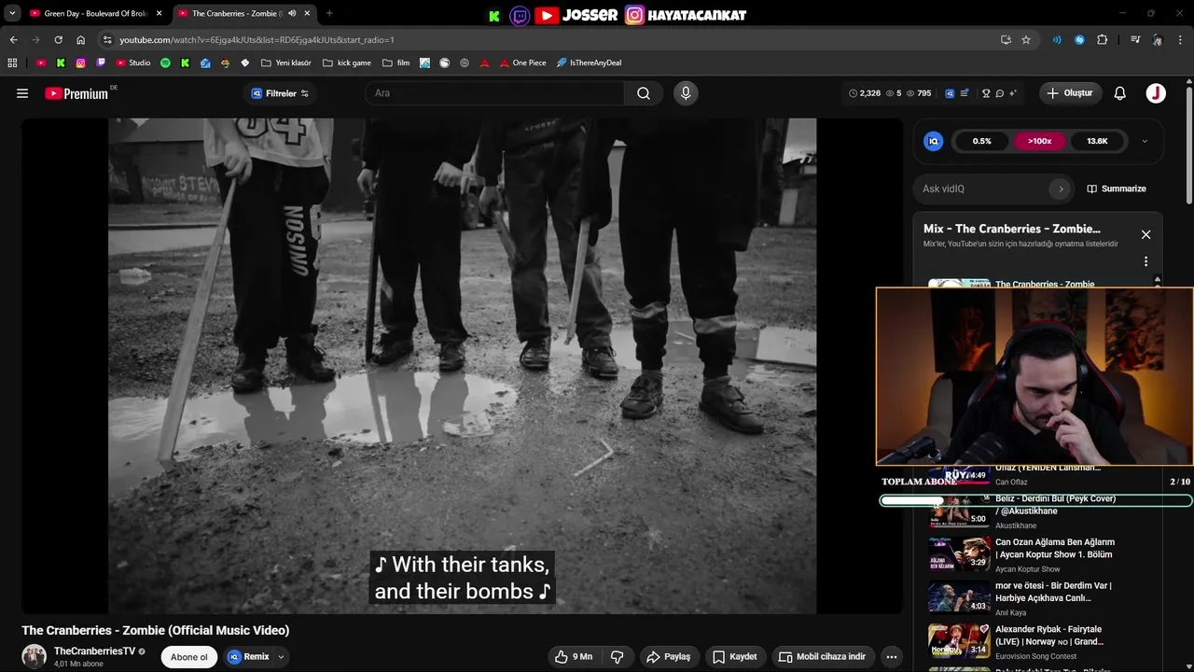Toggle the vidIQ Filtreler filter
Viewport: 1194px width, 672px height.
tap(280, 93)
